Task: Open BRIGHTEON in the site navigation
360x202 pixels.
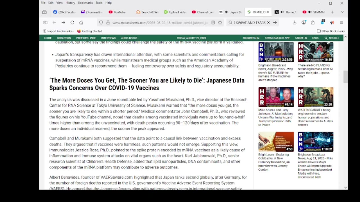Action: point(64,38)
